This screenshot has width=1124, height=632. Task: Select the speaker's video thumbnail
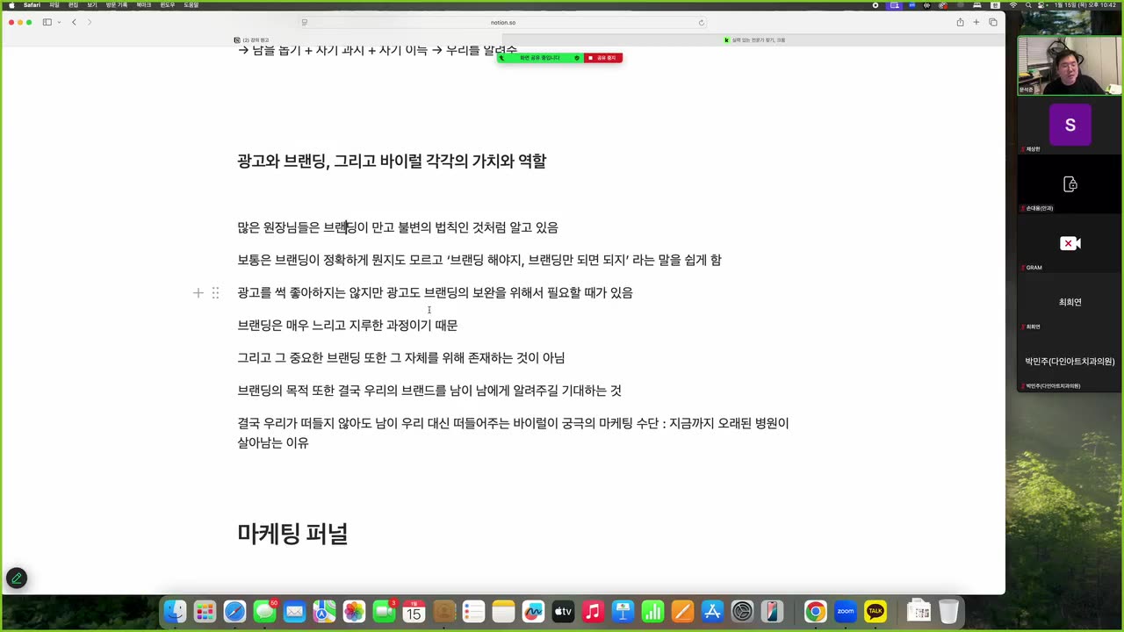[1070, 66]
